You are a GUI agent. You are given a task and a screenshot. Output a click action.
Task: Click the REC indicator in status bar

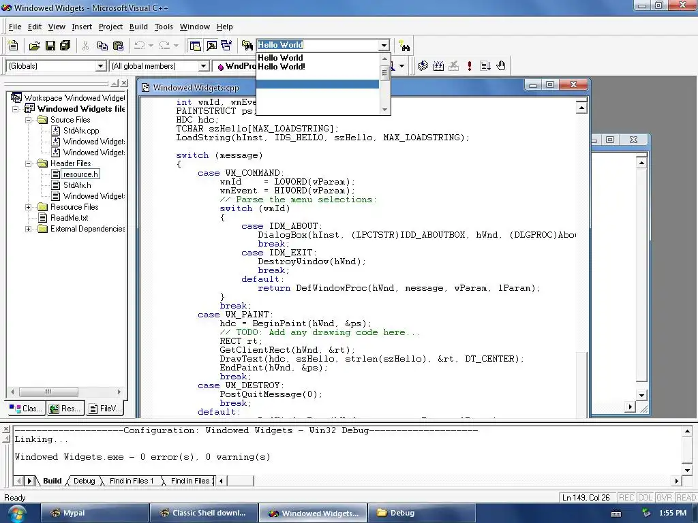(x=626, y=498)
